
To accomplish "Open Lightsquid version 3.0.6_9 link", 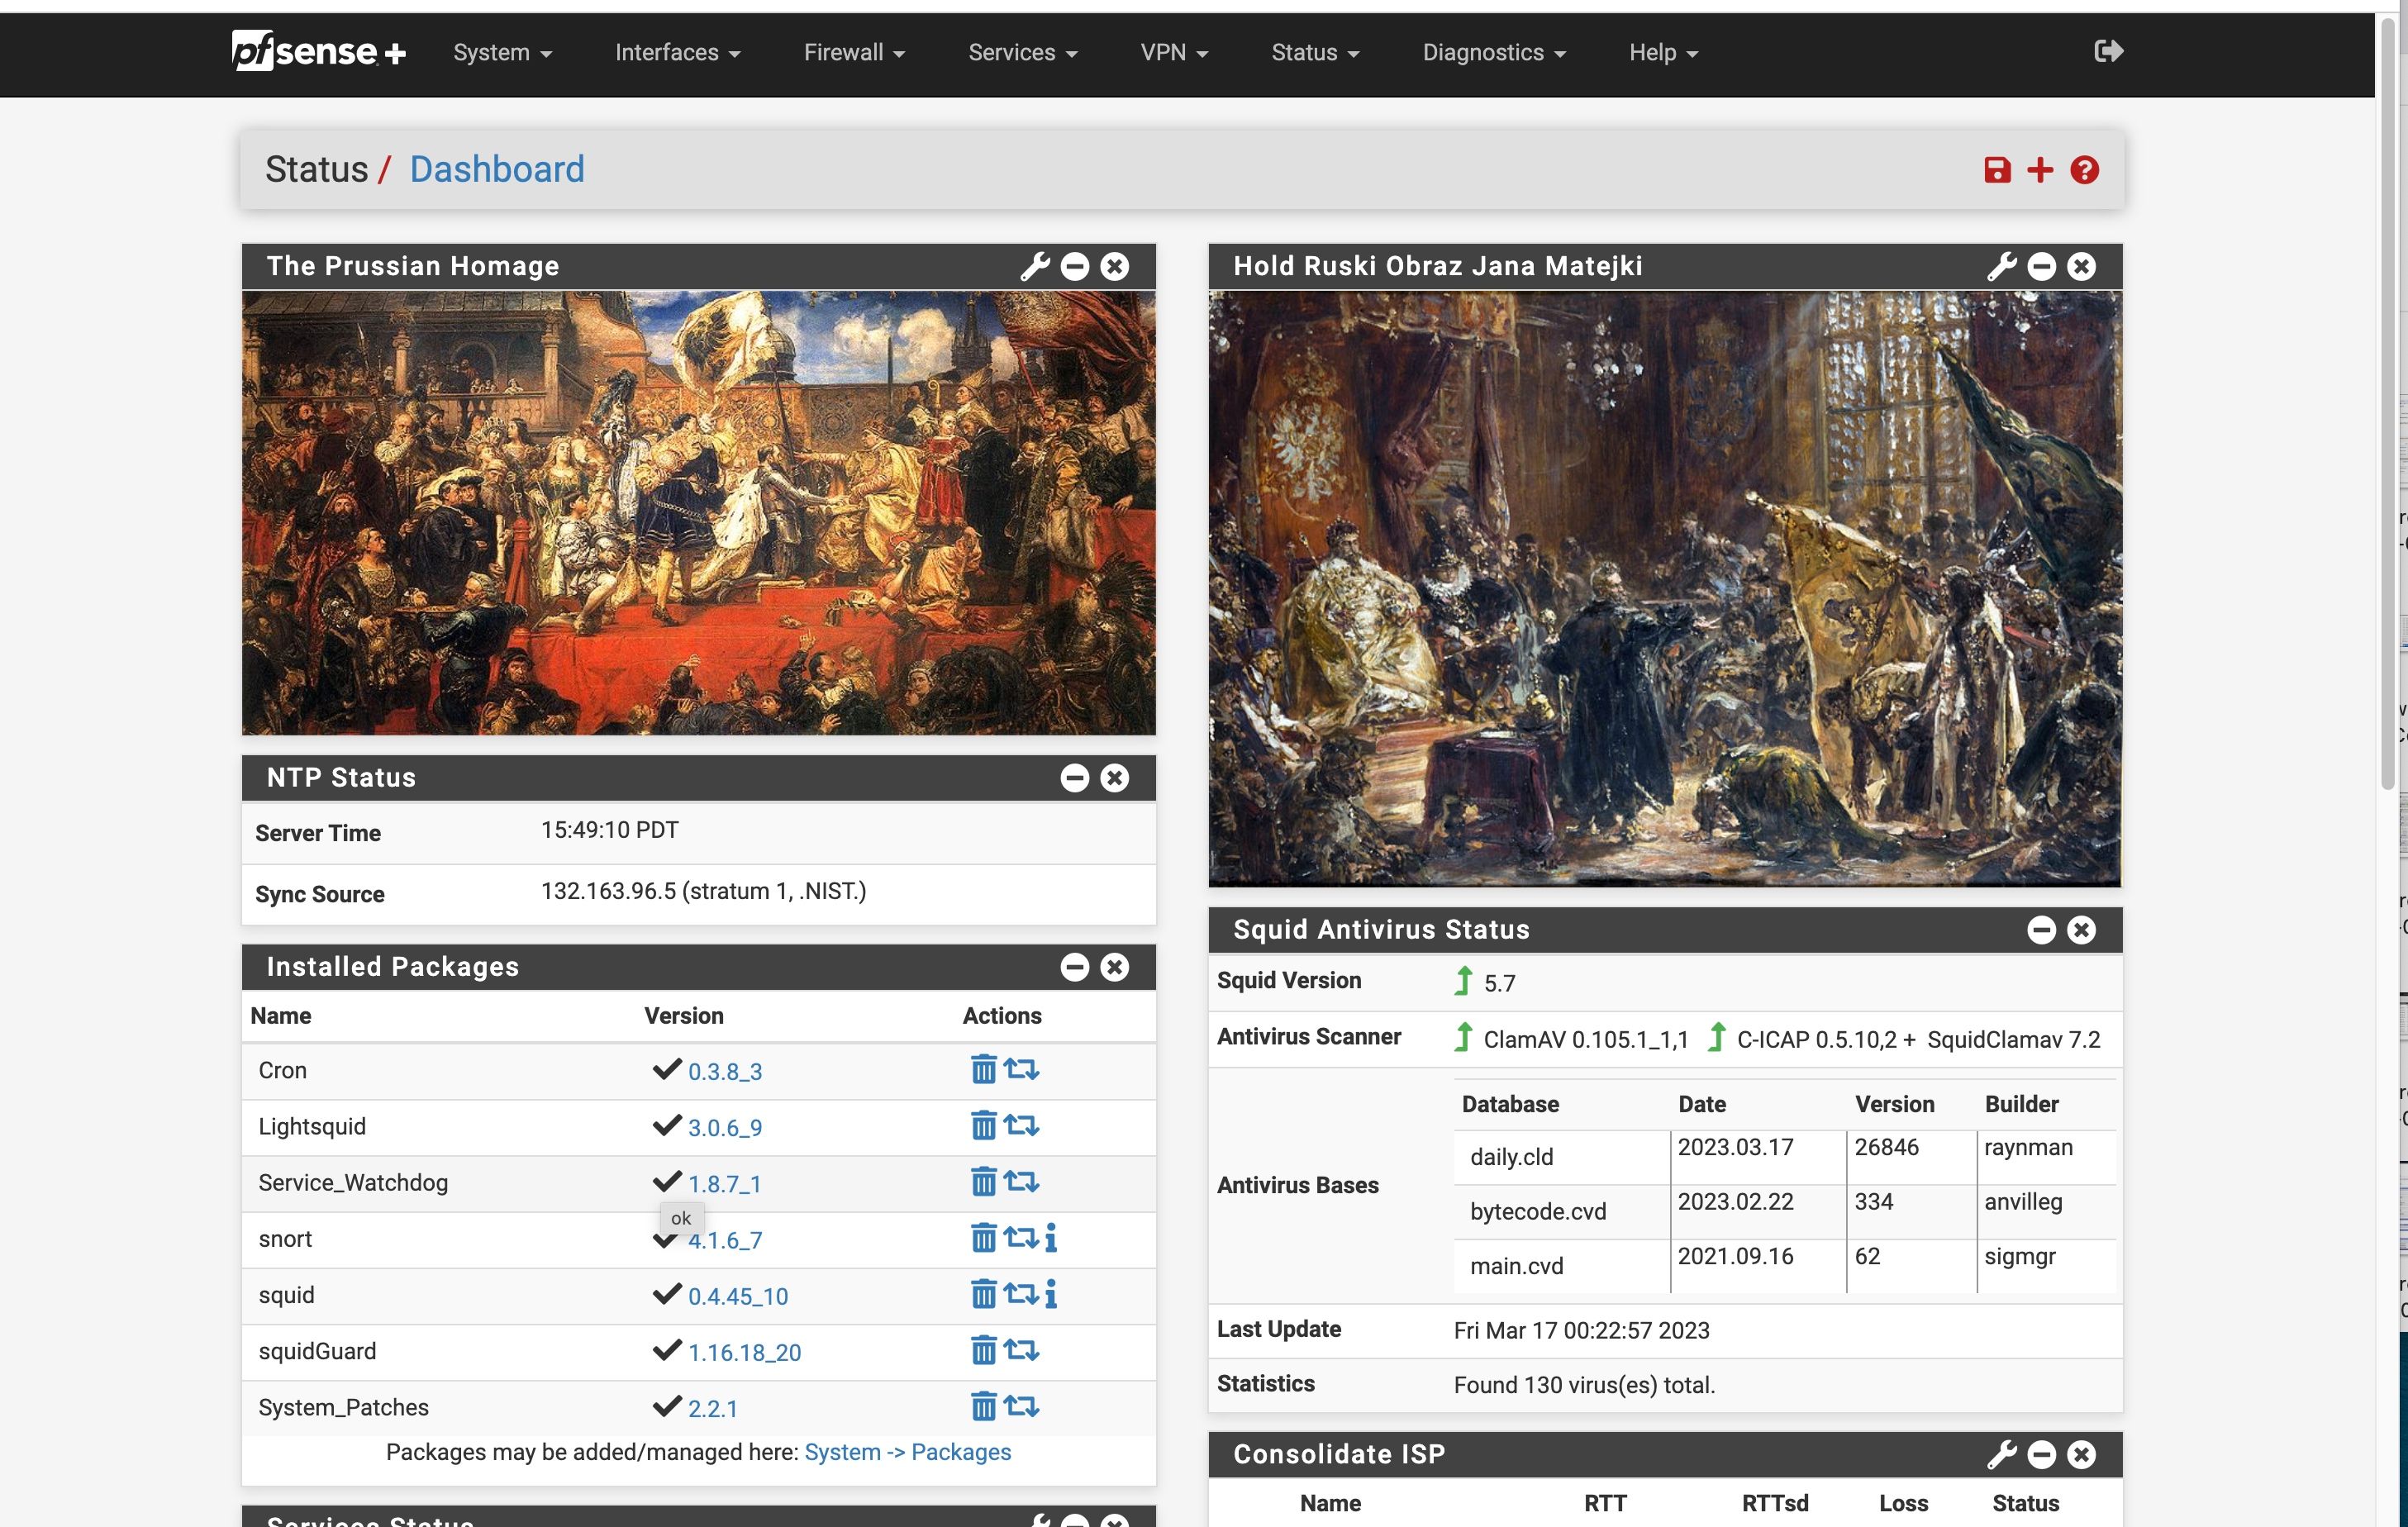I will pos(725,1127).
